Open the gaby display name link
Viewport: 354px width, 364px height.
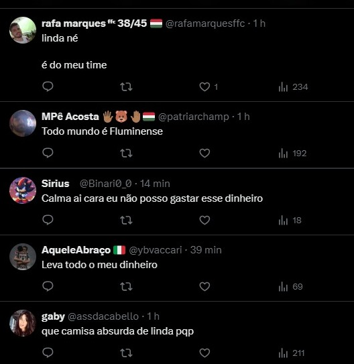click(53, 316)
